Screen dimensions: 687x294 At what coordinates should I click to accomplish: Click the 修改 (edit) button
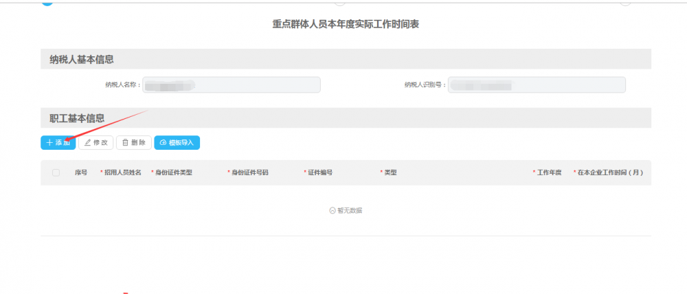pyautogui.click(x=95, y=142)
